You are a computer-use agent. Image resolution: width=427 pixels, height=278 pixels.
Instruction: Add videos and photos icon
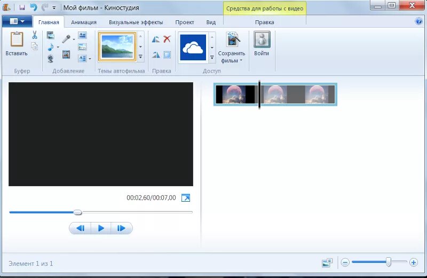click(x=50, y=35)
